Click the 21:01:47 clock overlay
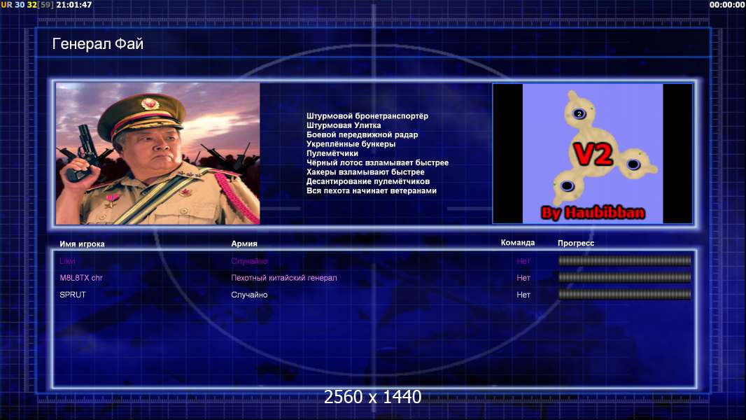 pyautogui.click(x=73, y=5)
